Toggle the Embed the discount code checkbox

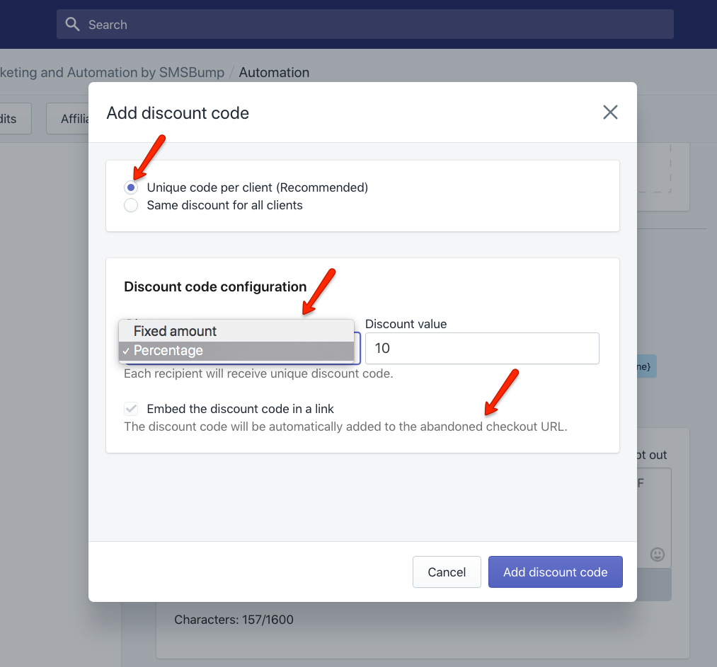coord(131,408)
